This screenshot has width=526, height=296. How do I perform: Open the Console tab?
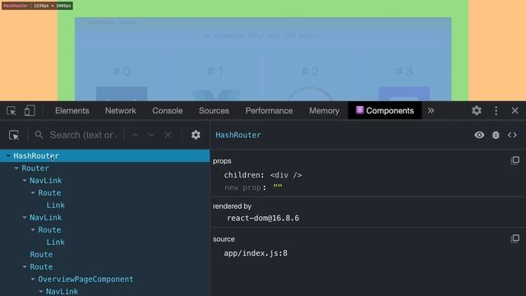(x=168, y=111)
